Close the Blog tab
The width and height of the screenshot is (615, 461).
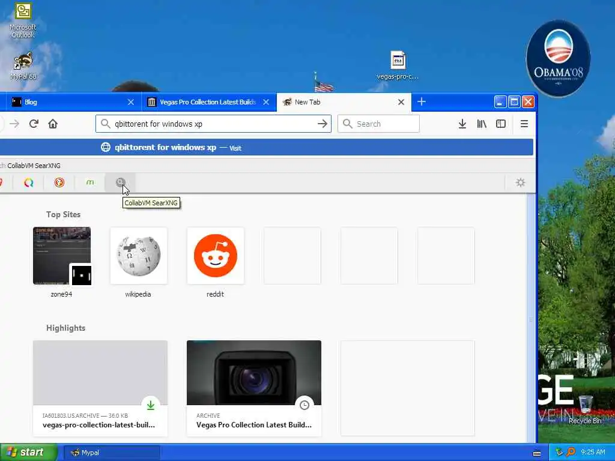coord(130,102)
